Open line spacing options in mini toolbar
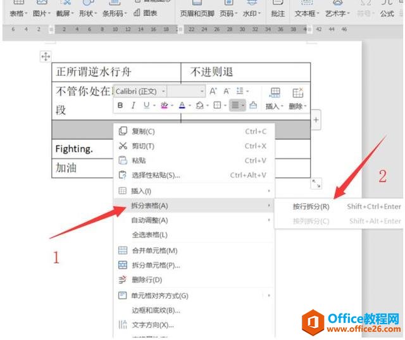 (x=242, y=91)
